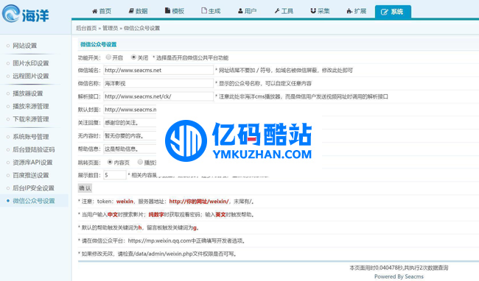Click the 确认 button
This screenshot has height=281, width=479.
pyautogui.click(x=85, y=188)
